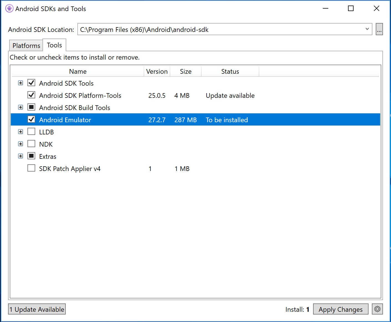
Task: Click the Android robot icon in the title bar
Action: (9, 8)
